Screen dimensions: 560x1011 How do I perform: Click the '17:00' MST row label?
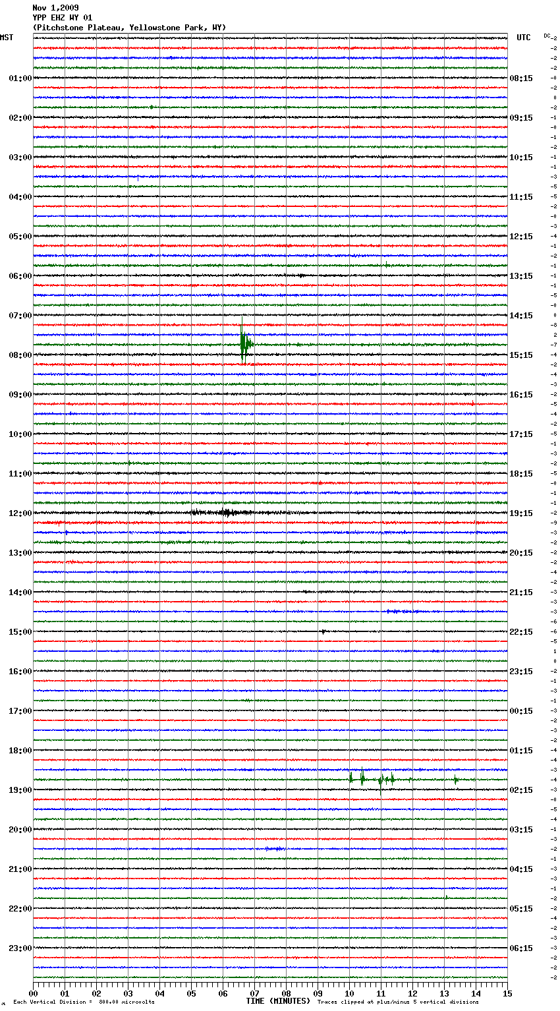20,711
